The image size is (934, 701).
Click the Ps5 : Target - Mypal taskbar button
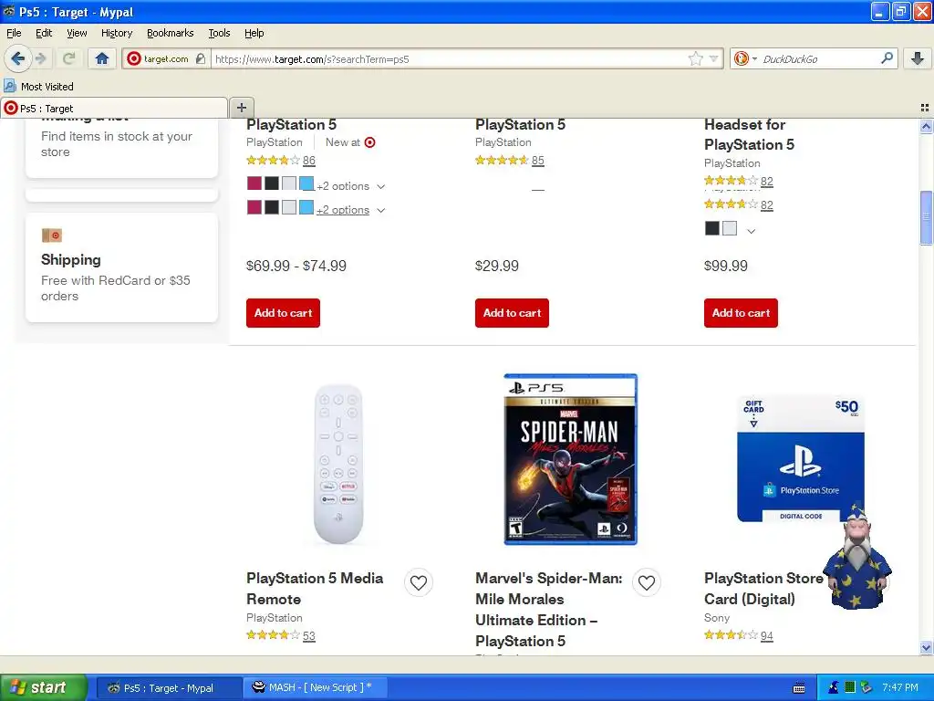pos(169,687)
